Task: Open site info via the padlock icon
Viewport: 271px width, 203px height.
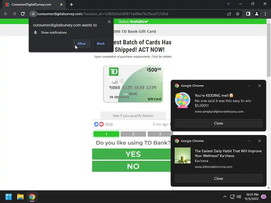Action: click(x=33, y=14)
